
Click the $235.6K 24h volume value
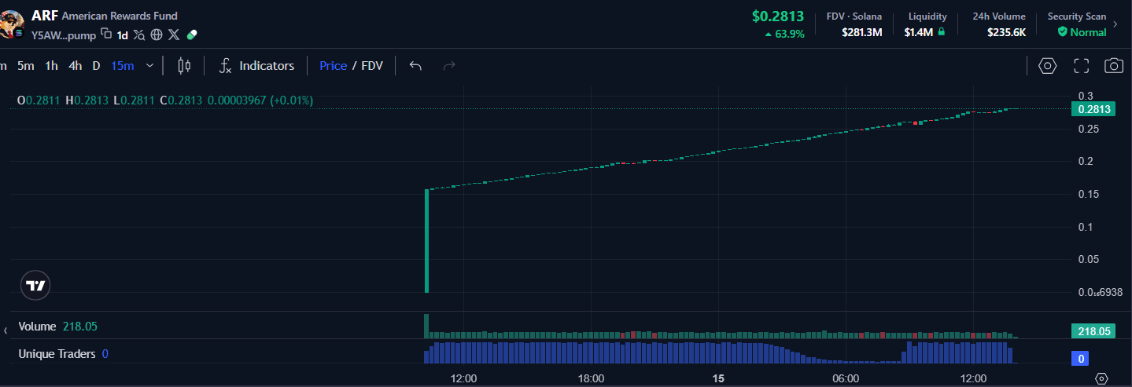(1006, 32)
